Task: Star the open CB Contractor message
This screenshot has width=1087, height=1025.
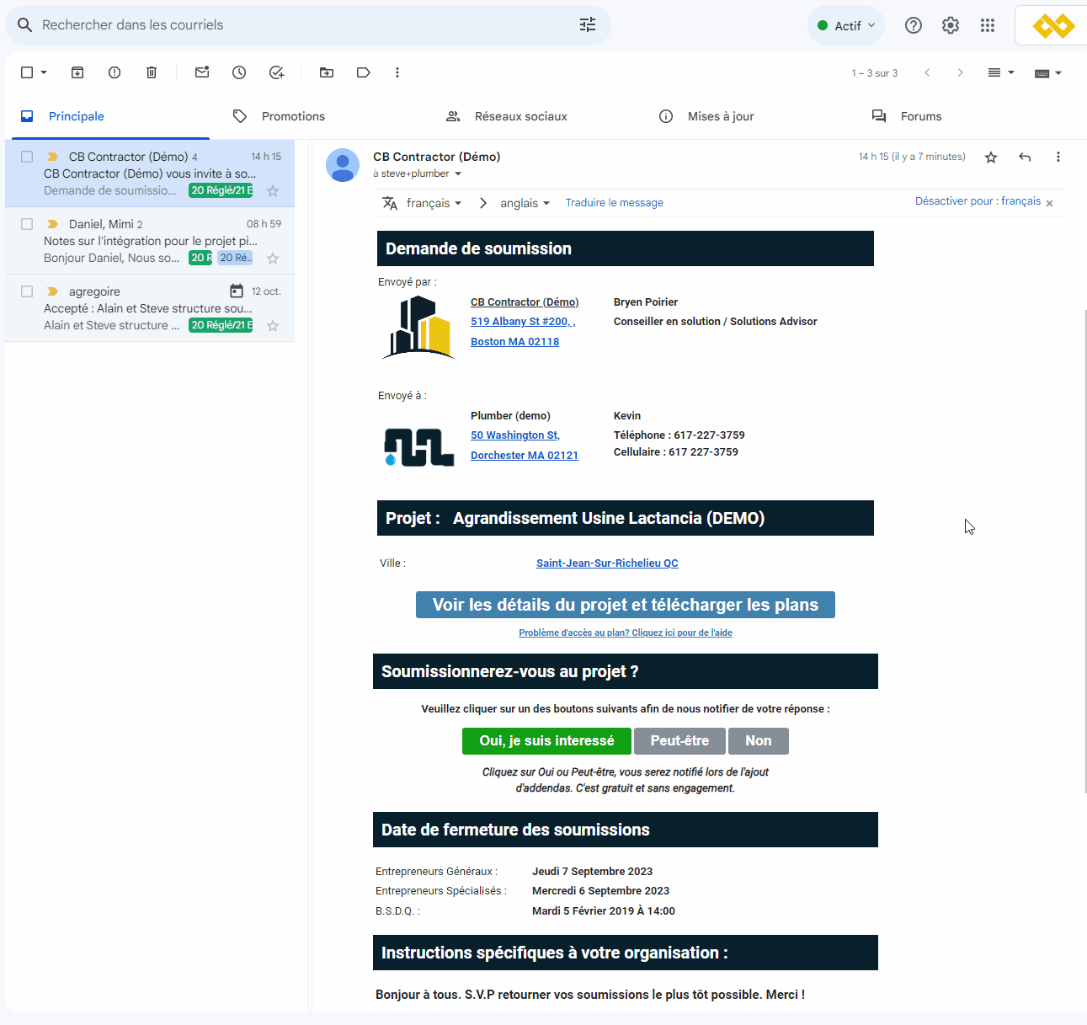Action: (991, 157)
